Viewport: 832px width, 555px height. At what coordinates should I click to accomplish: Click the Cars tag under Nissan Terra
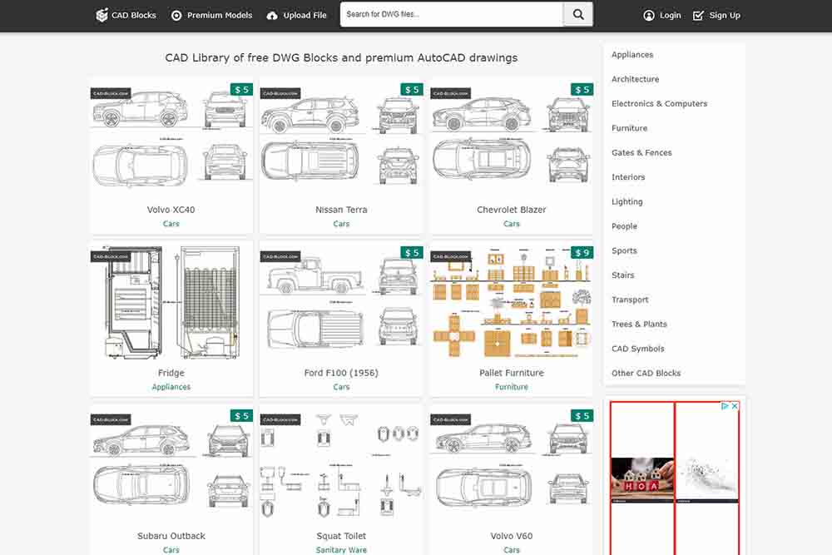(x=341, y=224)
